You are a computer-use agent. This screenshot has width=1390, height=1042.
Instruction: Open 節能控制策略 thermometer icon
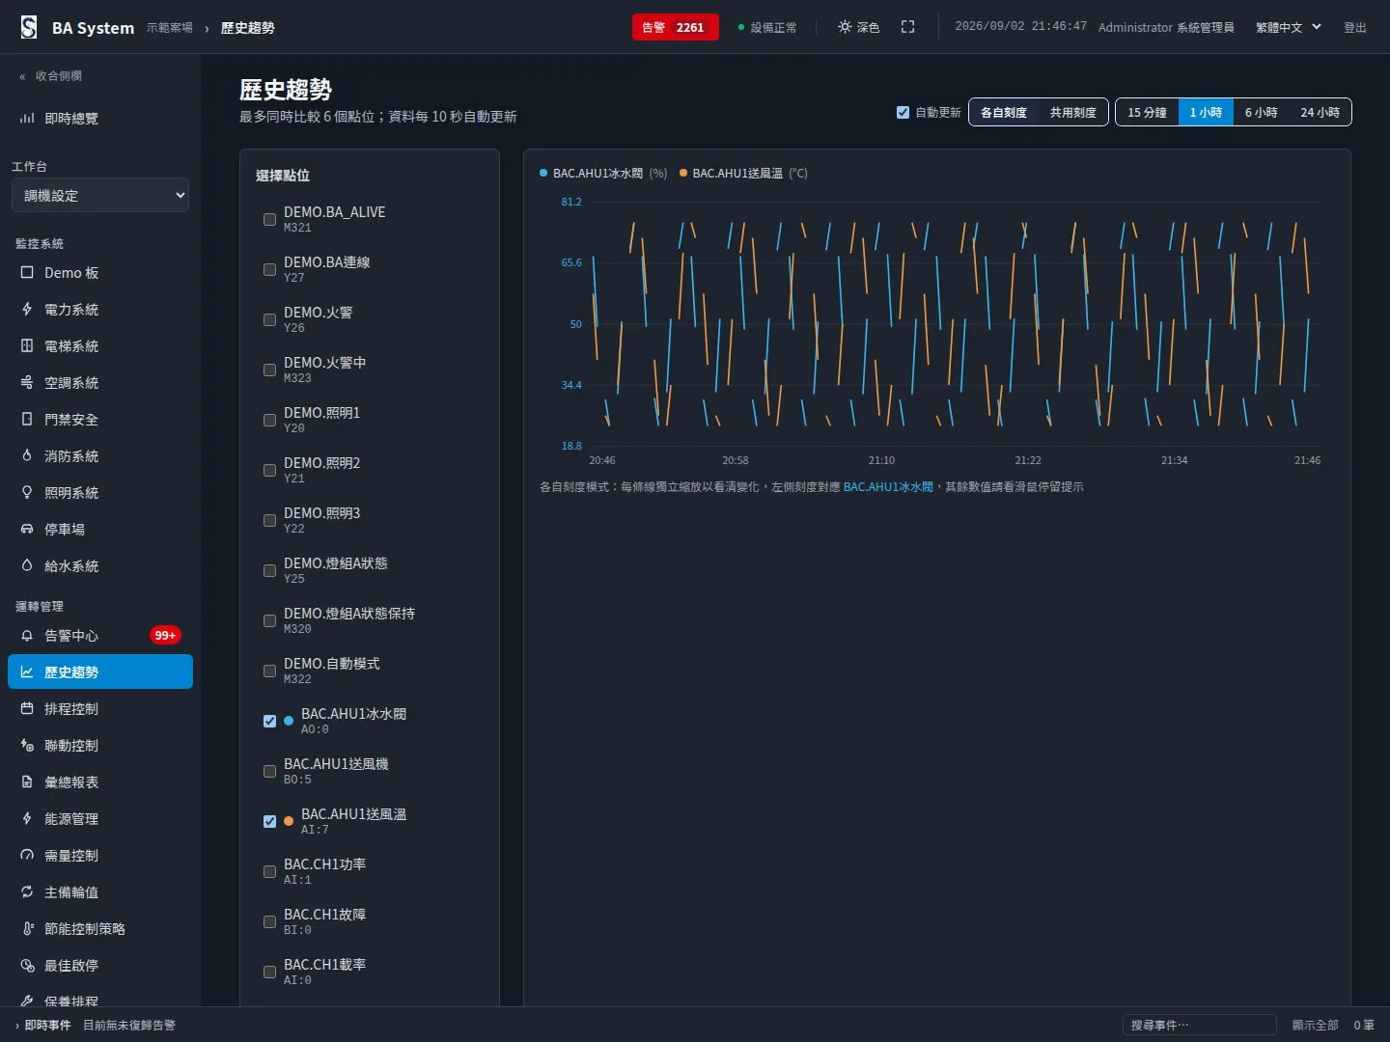(x=27, y=929)
